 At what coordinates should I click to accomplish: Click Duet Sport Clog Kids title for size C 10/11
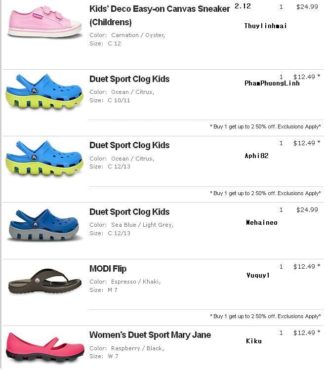coord(129,79)
